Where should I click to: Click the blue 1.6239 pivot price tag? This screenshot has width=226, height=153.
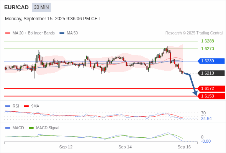[x=211, y=61]
